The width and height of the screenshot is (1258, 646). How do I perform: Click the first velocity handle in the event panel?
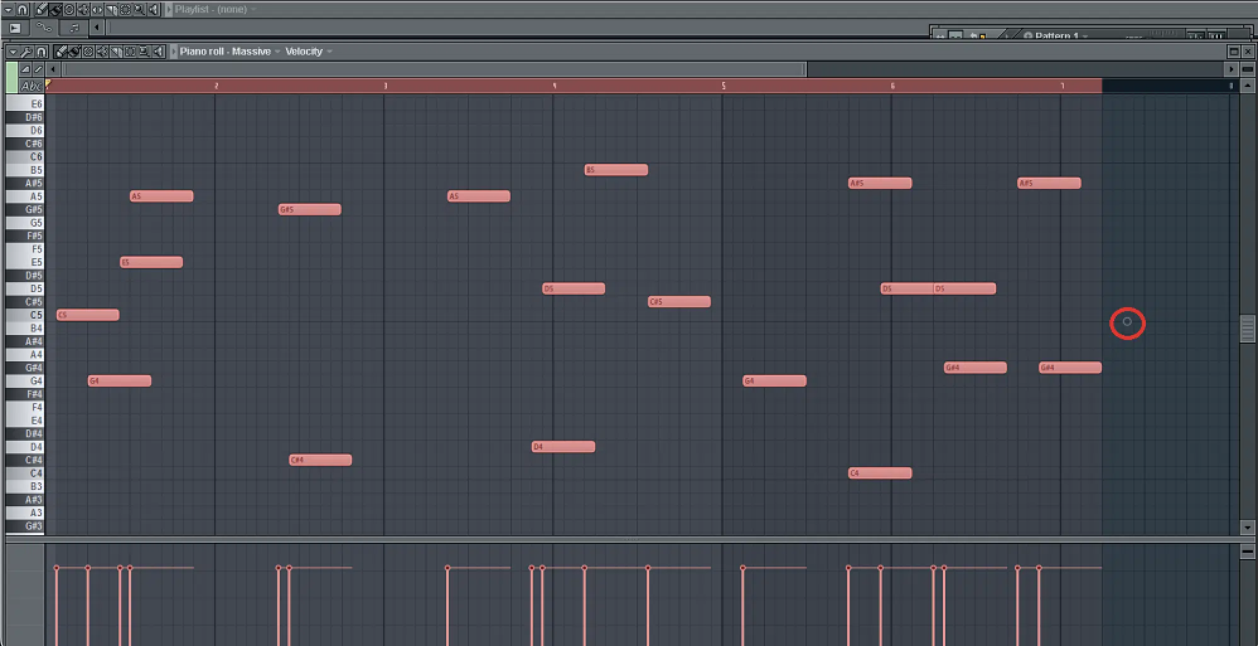click(57, 568)
